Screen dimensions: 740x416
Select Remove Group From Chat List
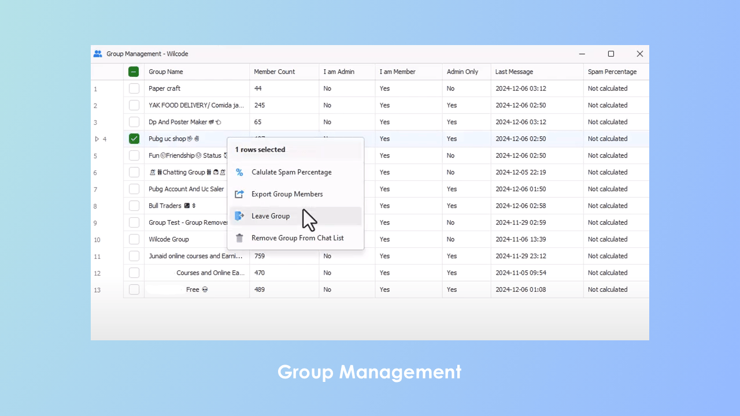point(297,237)
